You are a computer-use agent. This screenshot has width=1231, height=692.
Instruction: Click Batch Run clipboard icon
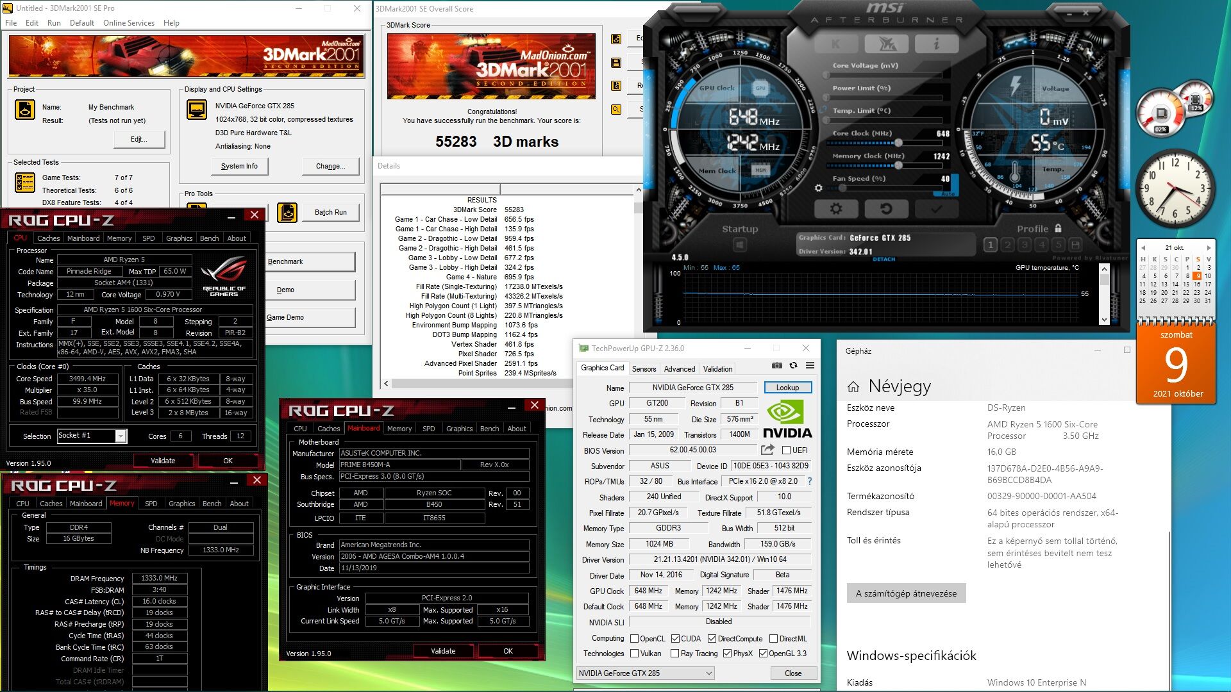pos(287,212)
